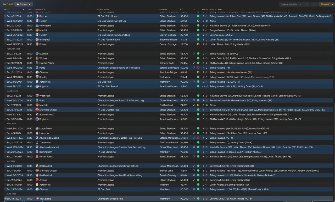Click the red loss indicator in Estádio do Dragão row
The image size is (335, 202).
pyautogui.click(x=198, y=68)
